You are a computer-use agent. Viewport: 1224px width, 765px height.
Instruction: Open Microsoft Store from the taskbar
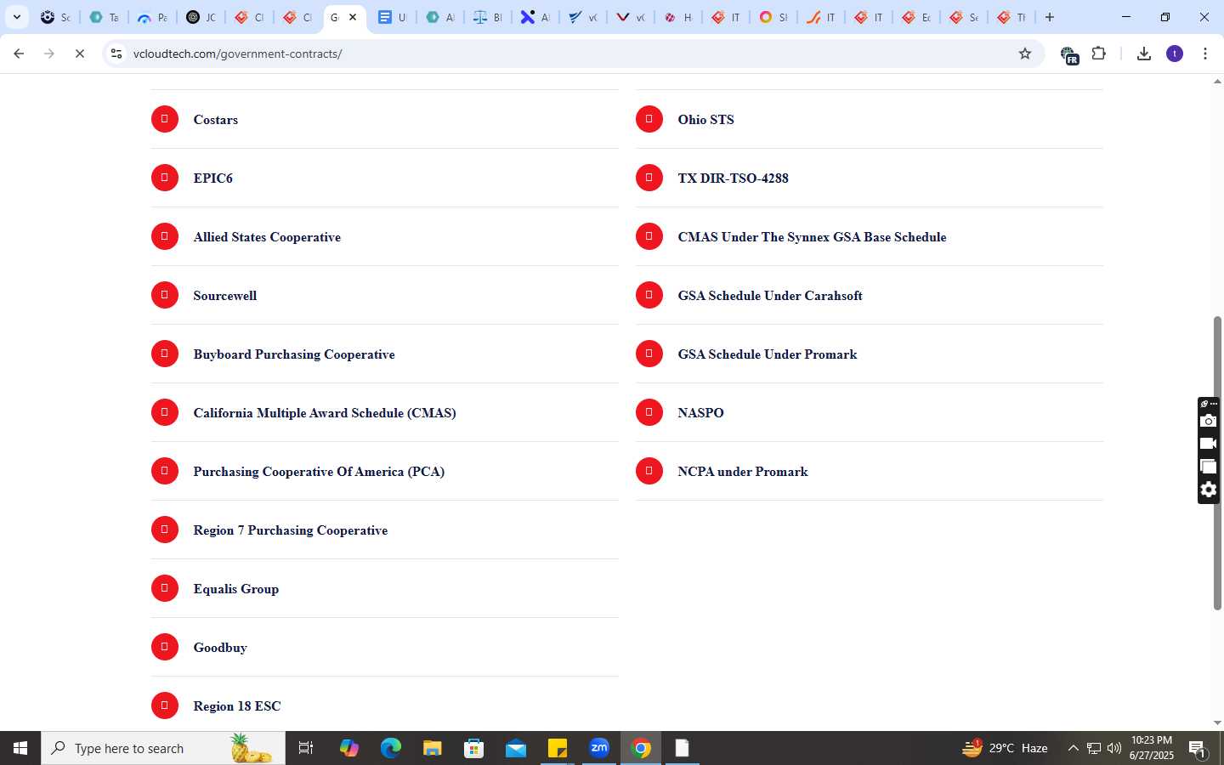pos(473,748)
